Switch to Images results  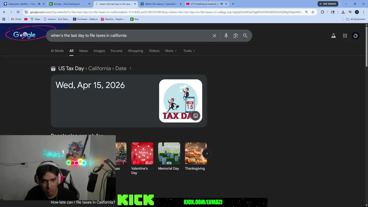click(x=99, y=51)
